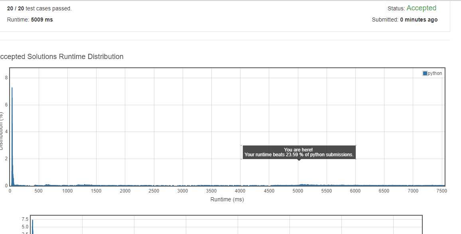The height and width of the screenshot is (234, 461).
Task: Click 'Submitted: 0 minutes ago' text
Action: [404, 20]
